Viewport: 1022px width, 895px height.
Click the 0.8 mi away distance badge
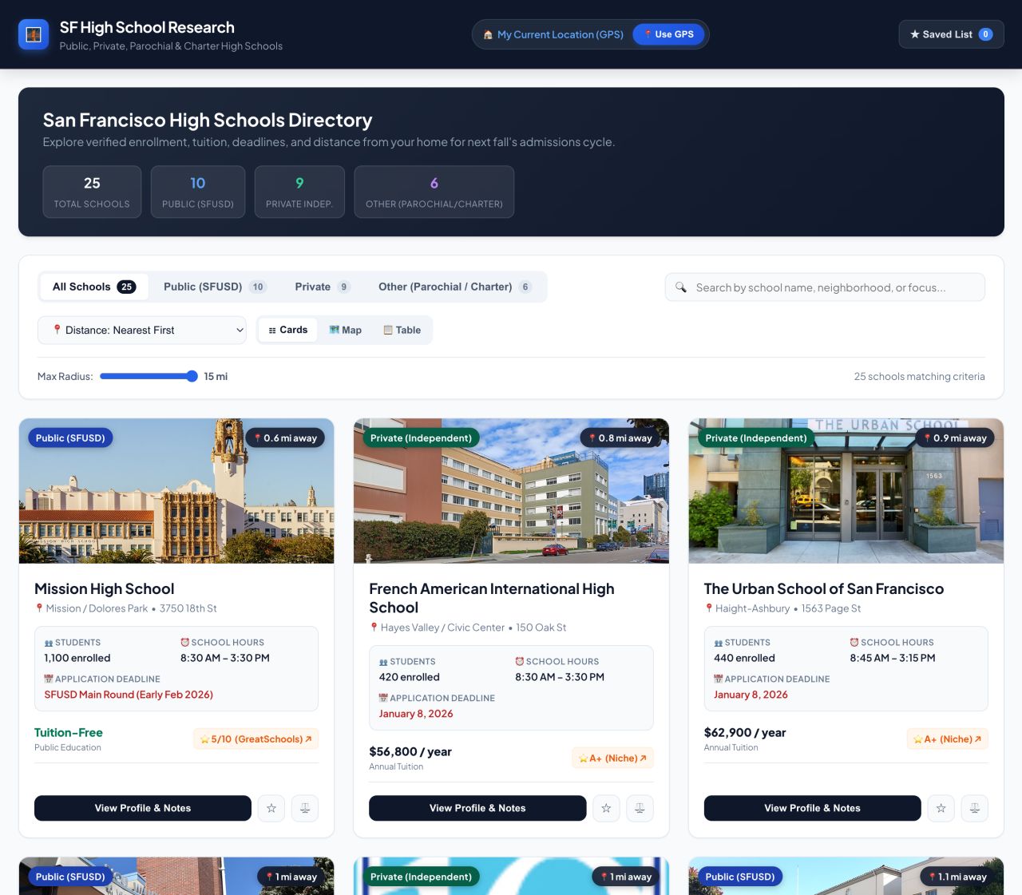coord(620,438)
